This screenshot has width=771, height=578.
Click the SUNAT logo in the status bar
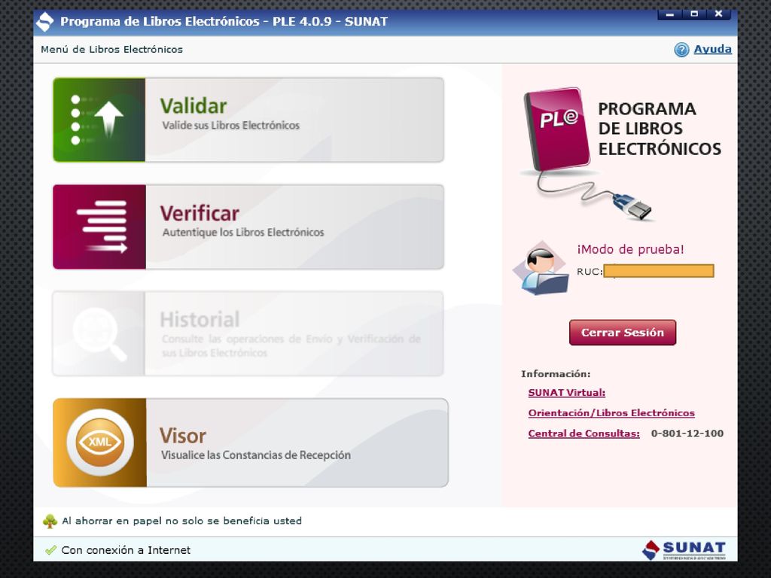pos(684,550)
